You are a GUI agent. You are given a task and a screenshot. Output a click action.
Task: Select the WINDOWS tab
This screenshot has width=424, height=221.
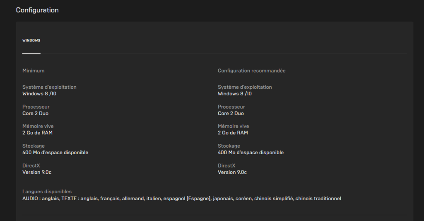point(31,40)
